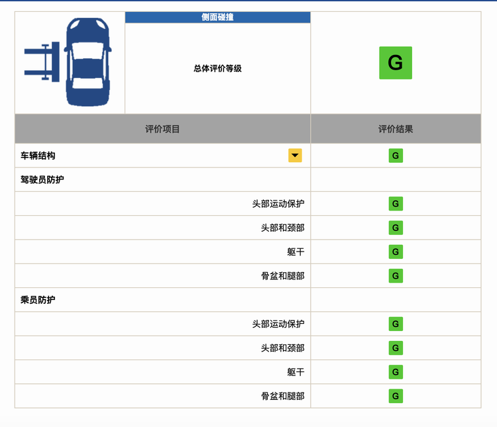Screen dimensions: 497x427
Task: Click passenger 骨盆和腿部 G rating badge
Action: click(396, 396)
